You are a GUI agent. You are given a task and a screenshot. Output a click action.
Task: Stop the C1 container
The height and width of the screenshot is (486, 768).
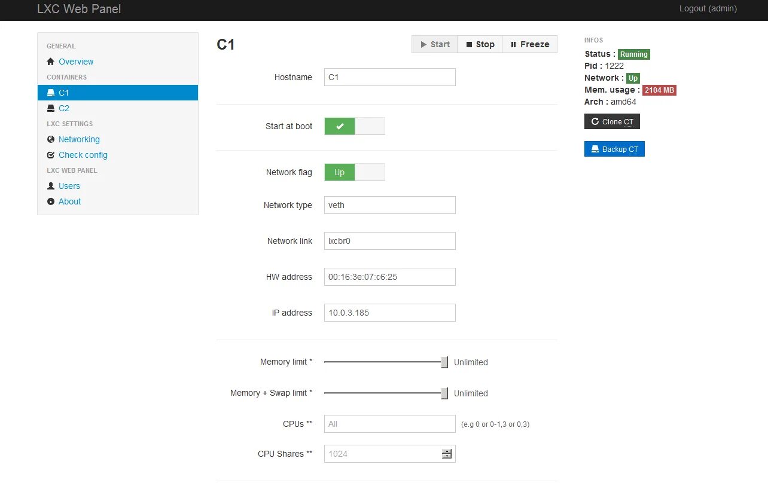pyautogui.click(x=480, y=44)
